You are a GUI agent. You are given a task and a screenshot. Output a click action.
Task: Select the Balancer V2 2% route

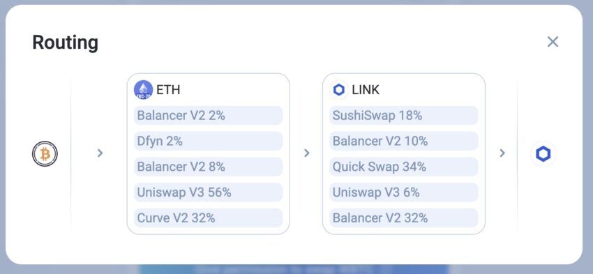[x=209, y=115]
